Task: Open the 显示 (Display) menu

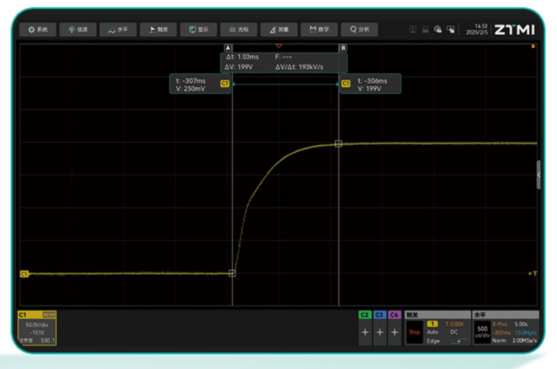Action: (198, 29)
